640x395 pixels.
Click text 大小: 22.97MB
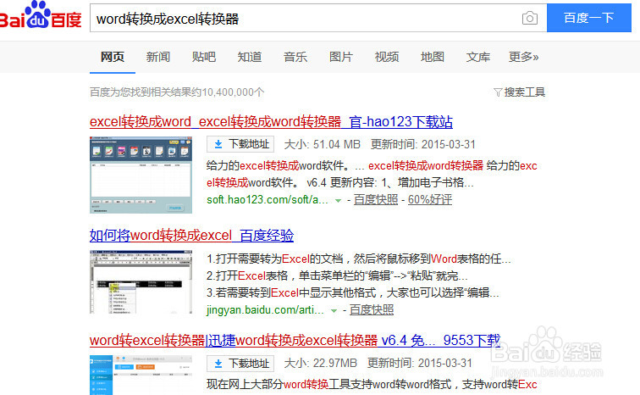pyautogui.click(x=320, y=363)
